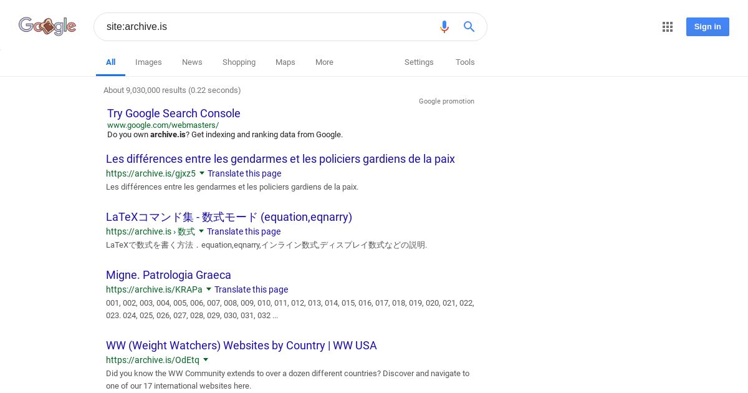
Task: Open the Shopping tab
Action: coord(239,62)
